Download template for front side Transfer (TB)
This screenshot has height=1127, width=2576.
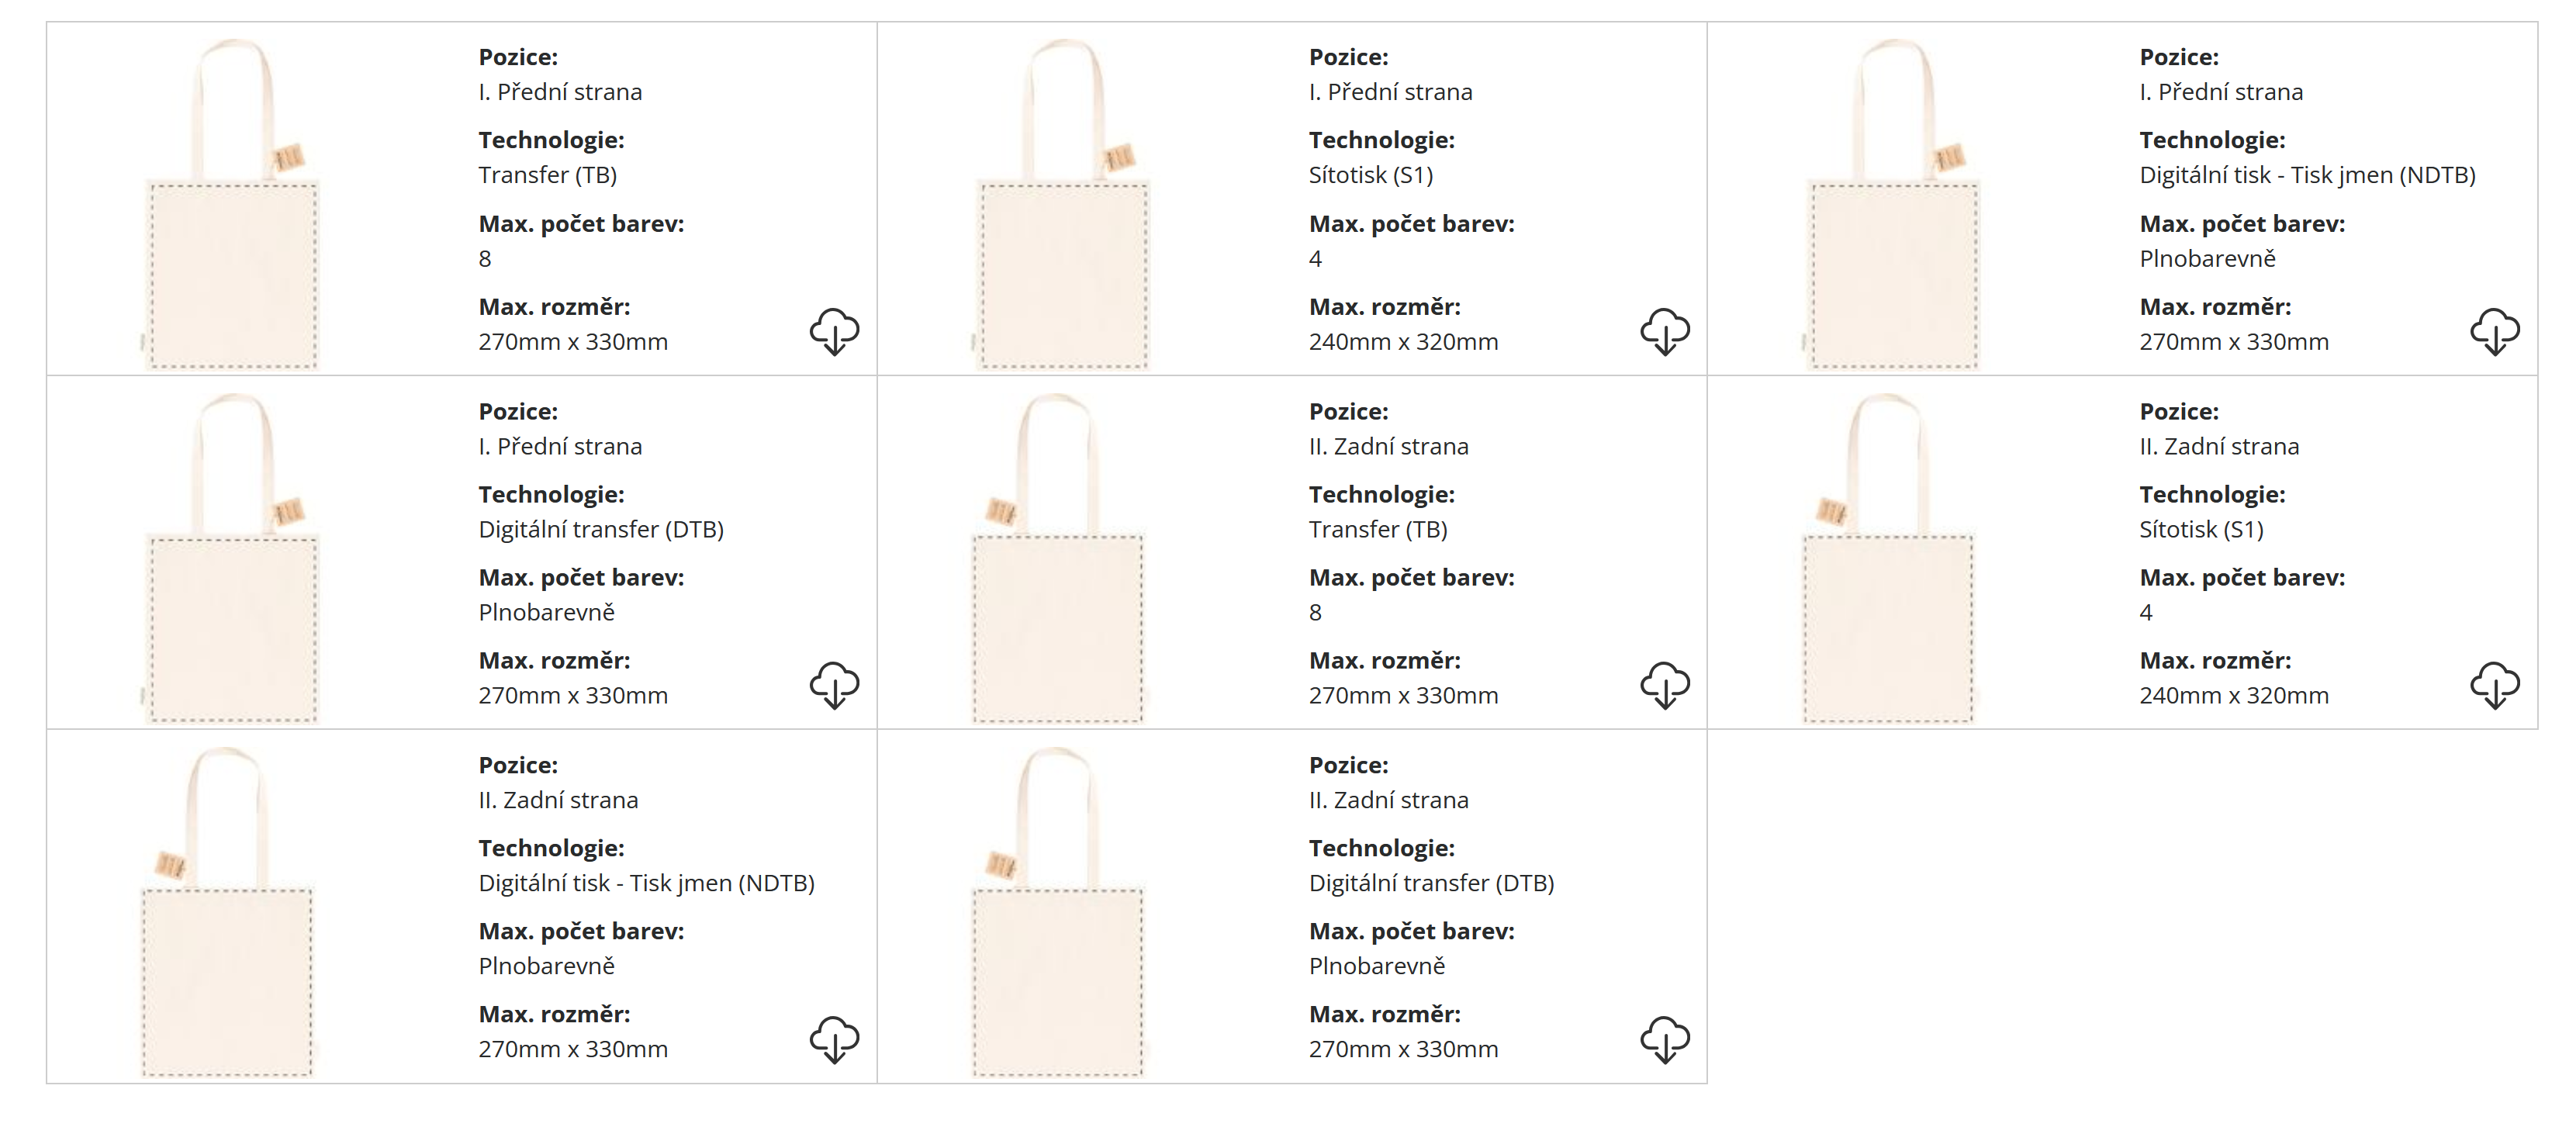pyautogui.click(x=834, y=331)
